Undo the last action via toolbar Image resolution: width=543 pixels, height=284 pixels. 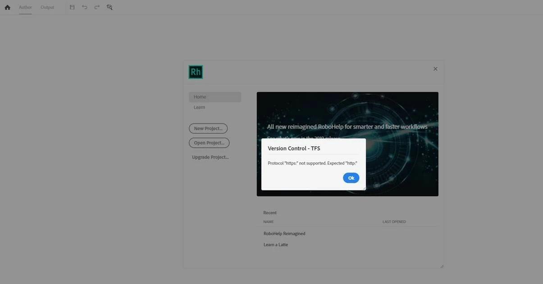pyautogui.click(x=84, y=7)
